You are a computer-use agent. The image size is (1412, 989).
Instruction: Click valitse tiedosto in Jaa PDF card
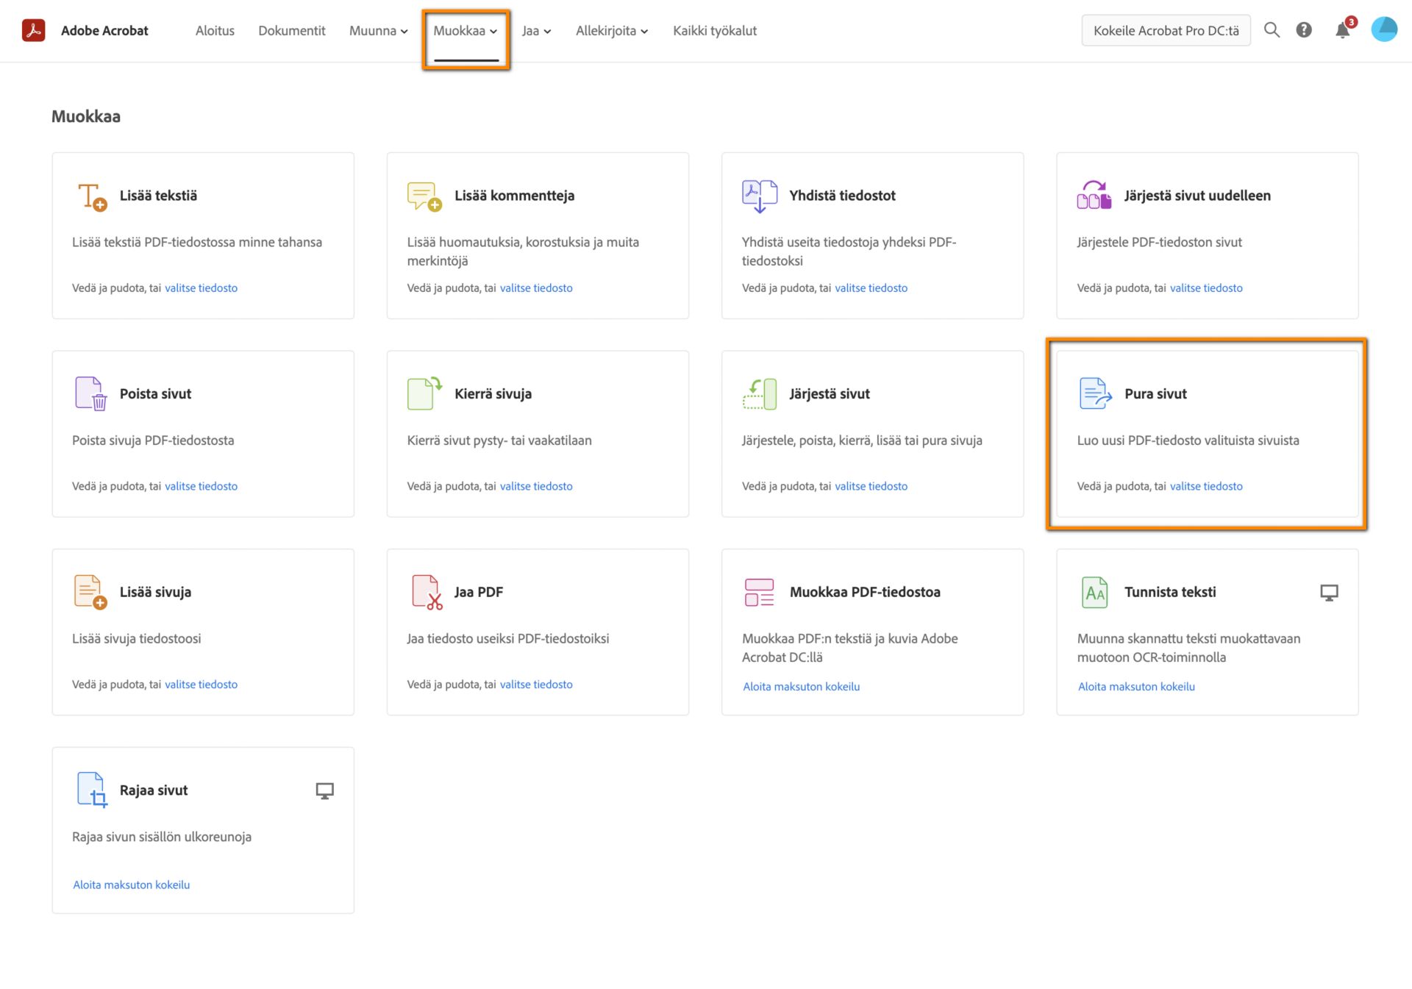(x=536, y=685)
